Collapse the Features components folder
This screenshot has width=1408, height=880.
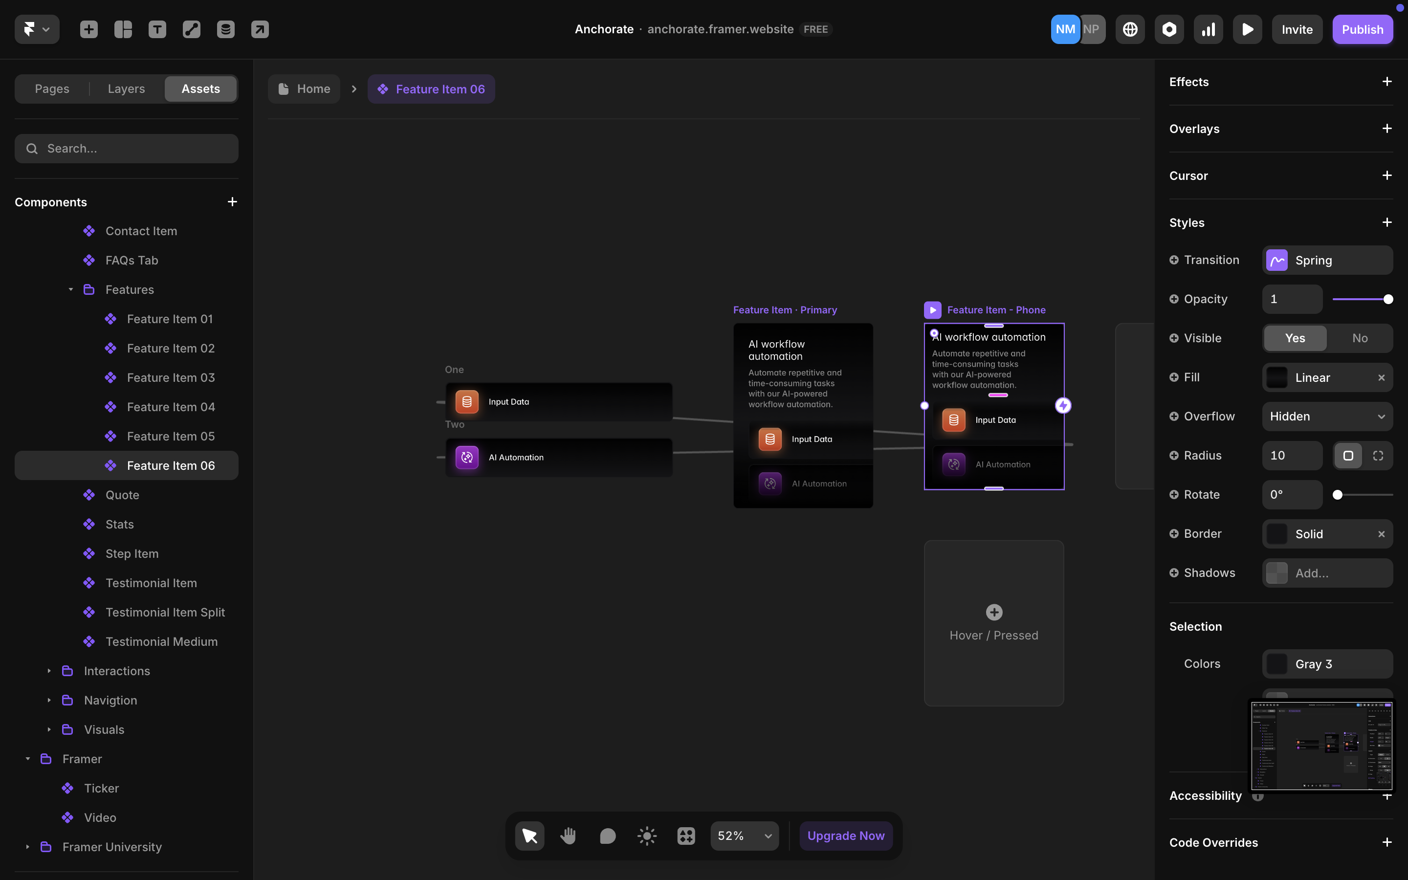pyautogui.click(x=70, y=289)
